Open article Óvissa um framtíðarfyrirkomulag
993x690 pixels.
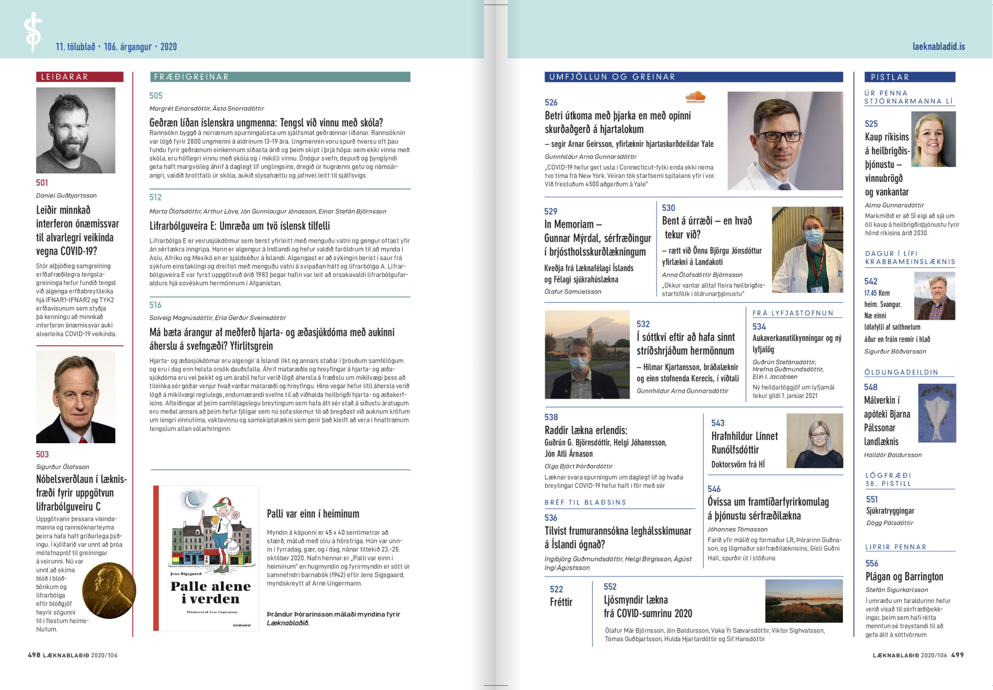[768, 509]
